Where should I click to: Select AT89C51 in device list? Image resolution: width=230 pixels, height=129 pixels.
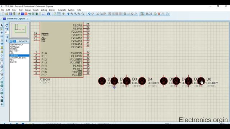pos(14,49)
